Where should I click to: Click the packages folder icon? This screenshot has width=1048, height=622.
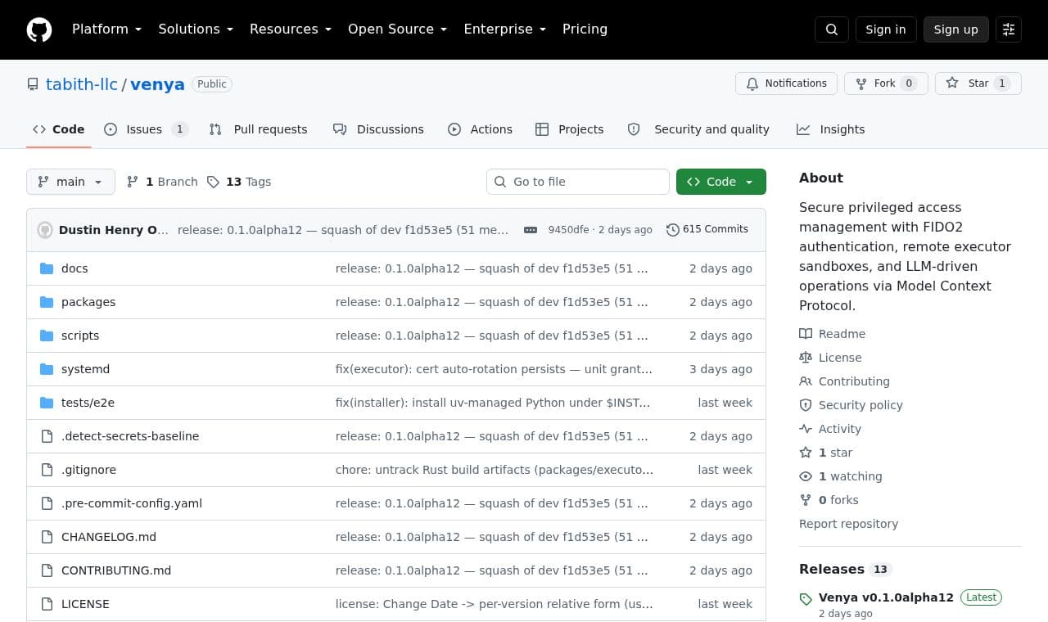47,302
